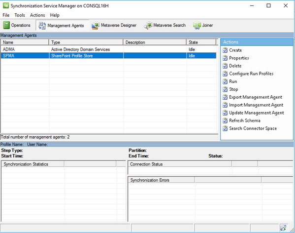295x233 pixels.
Task: Minimize the Synchronization Service Manager window
Action: coord(252,5)
